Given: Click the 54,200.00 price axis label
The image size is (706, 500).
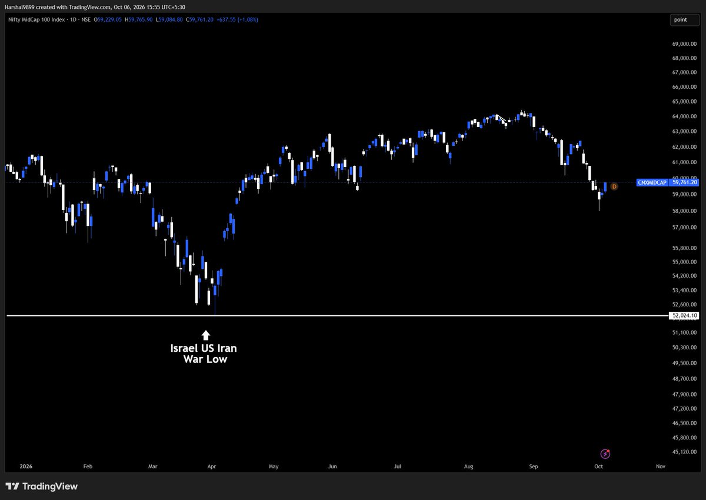Looking at the screenshot, I should pyautogui.click(x=685, y=276).
